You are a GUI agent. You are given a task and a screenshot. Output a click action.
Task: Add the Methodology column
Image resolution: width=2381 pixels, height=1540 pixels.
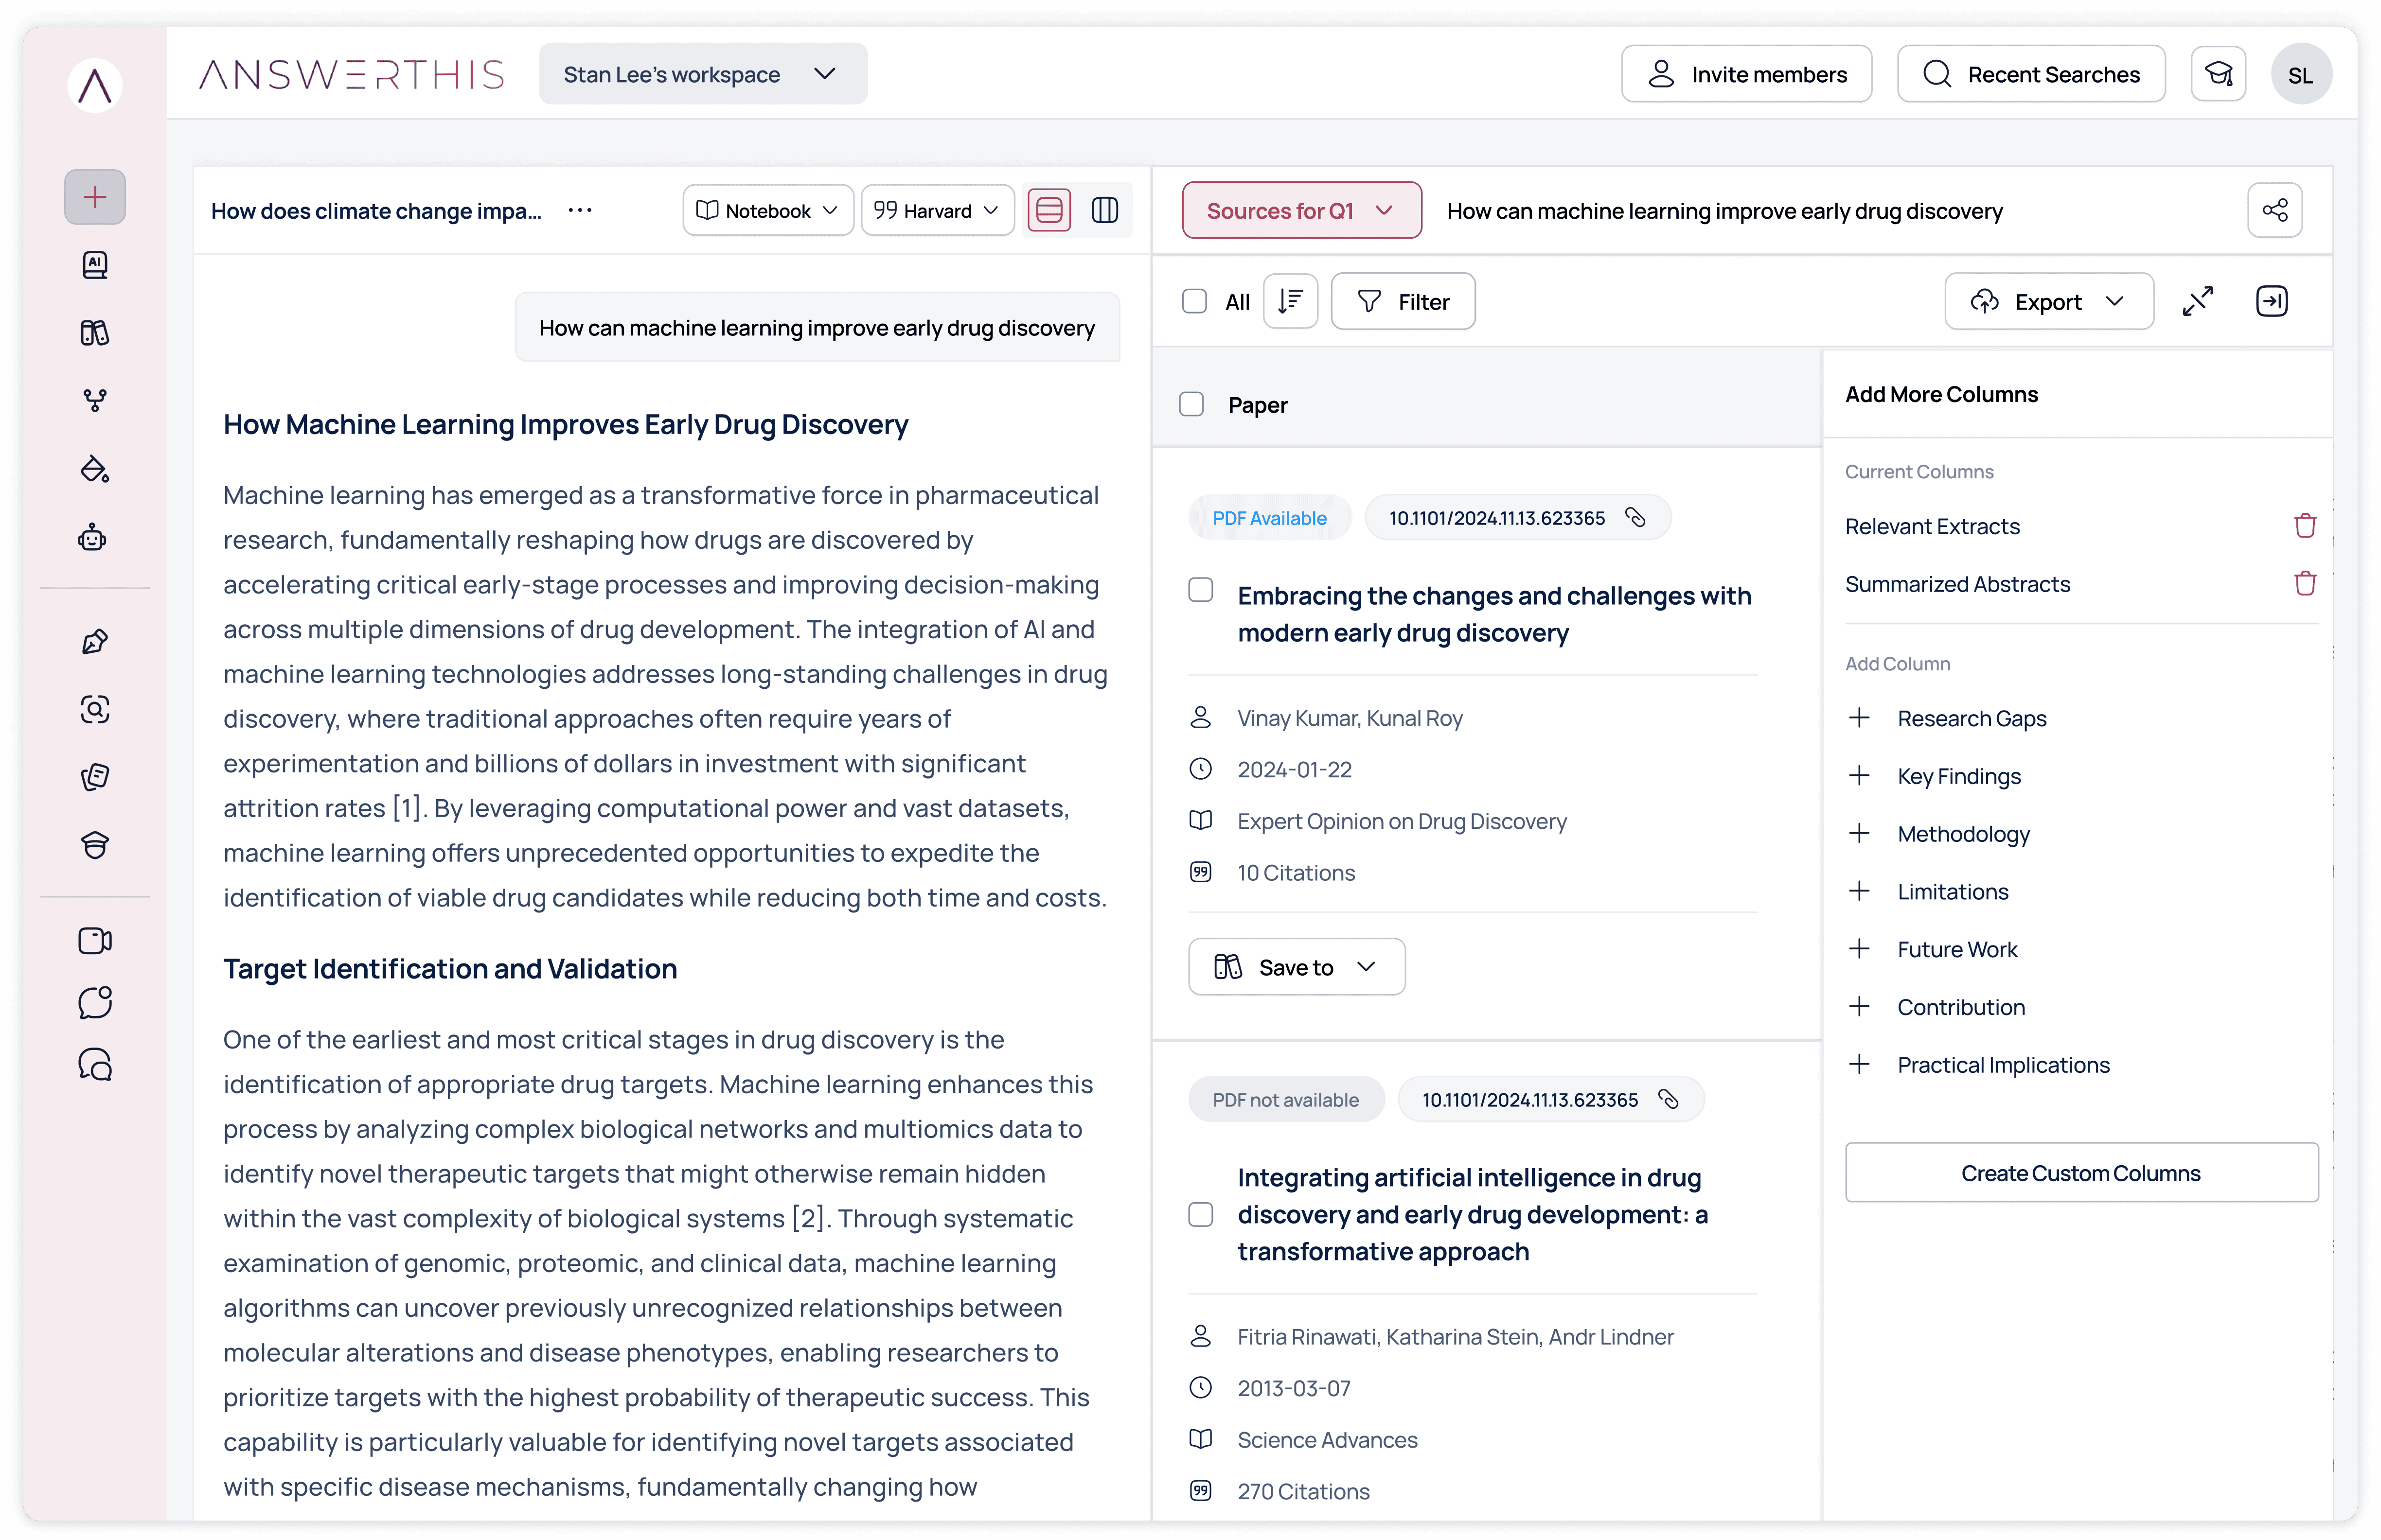(x=1859, y=834)
